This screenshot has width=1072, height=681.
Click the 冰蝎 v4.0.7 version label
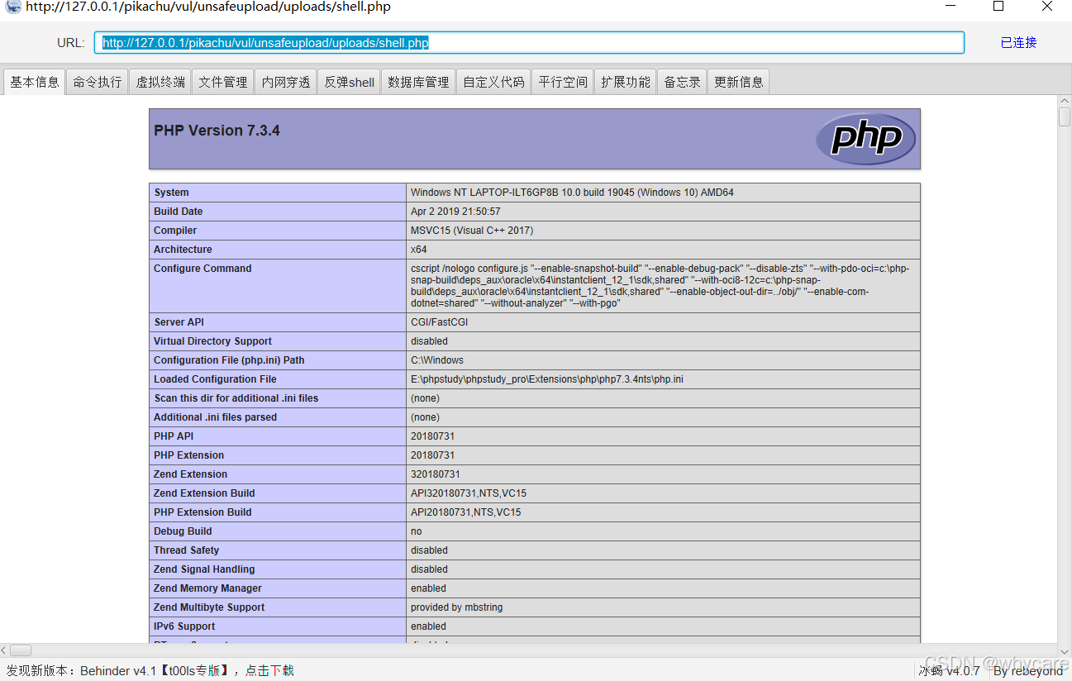point(949,670)
